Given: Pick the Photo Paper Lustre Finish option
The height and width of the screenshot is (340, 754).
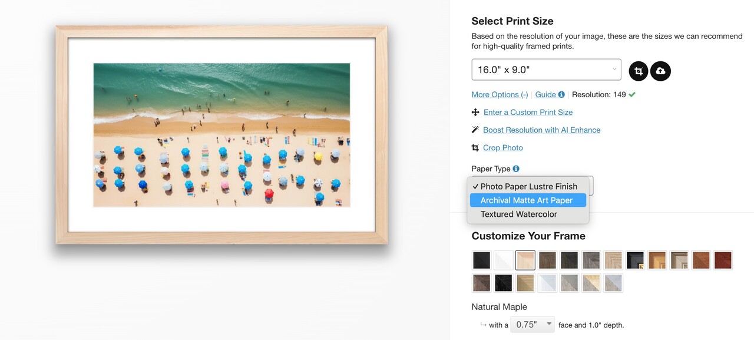Looking at the screenshot, I should [529, 186].
